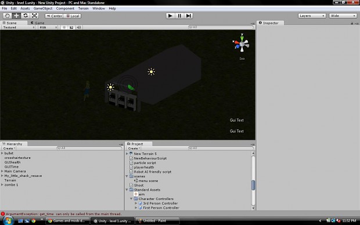Expand First Person Controller prefab

pyautogui.click(x=136, y=208)
